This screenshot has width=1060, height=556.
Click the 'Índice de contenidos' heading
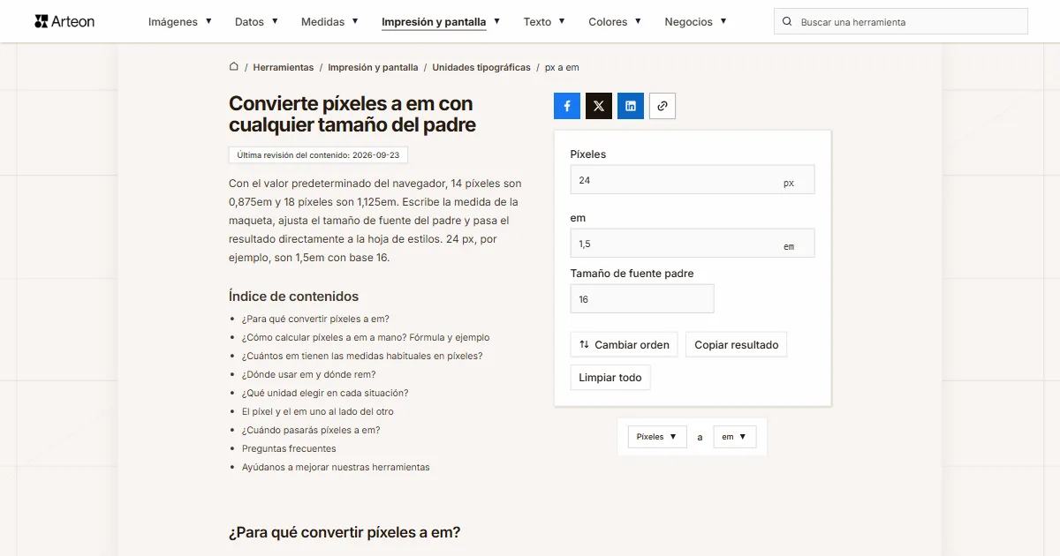click(x=293, y=297)
